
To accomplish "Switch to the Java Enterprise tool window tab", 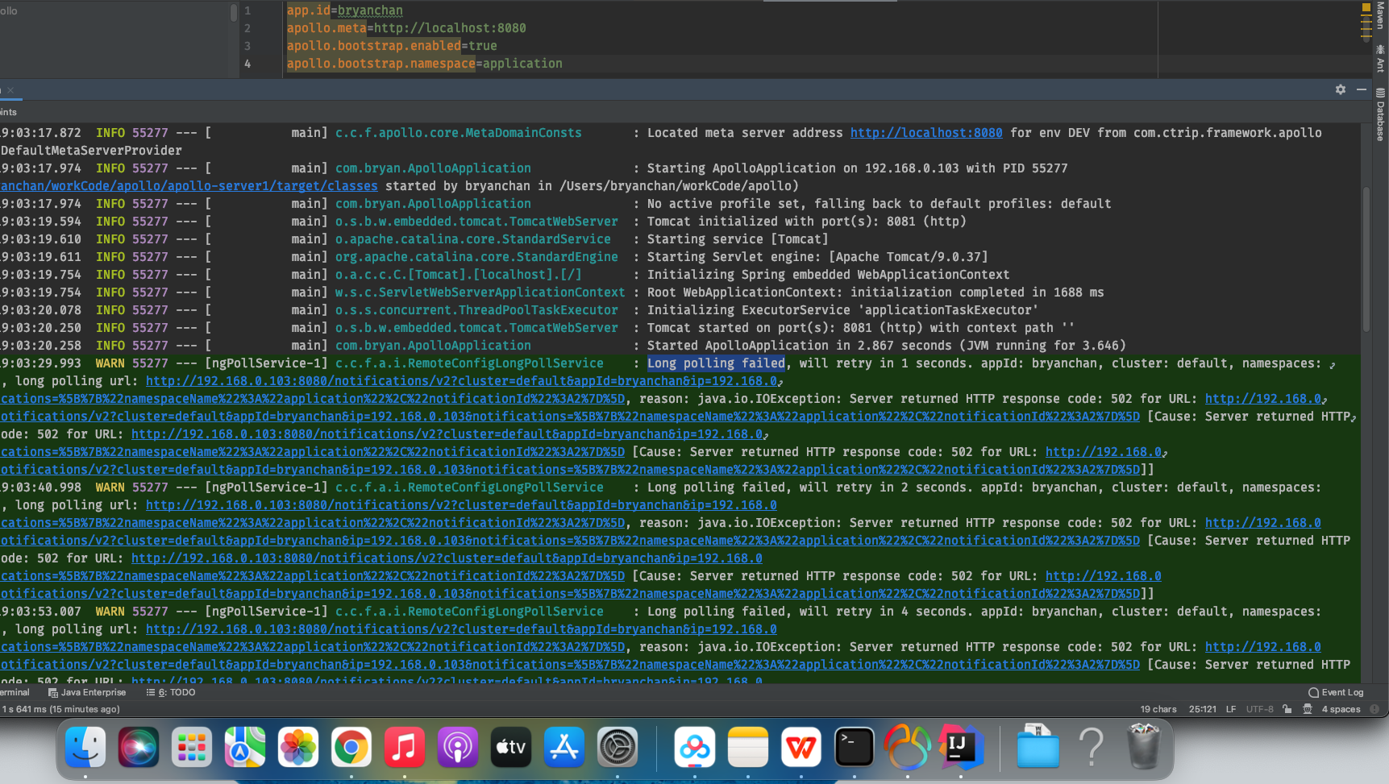I will (87, 692).
